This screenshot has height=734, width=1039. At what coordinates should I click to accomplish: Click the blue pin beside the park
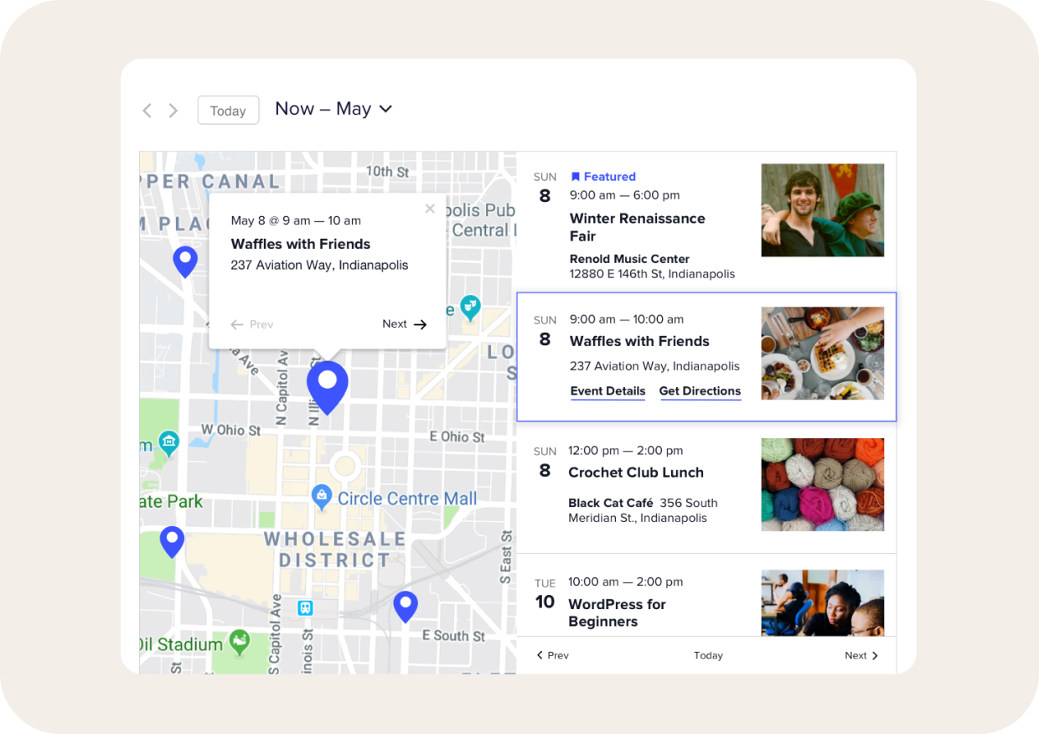tap(172, 540)
